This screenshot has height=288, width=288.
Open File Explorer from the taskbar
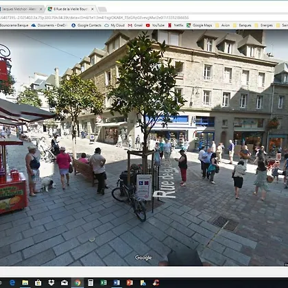(25, 283)
